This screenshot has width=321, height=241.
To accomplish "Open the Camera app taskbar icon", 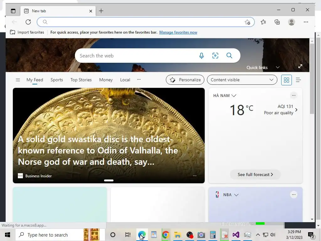I will click(x=201, y=235).
